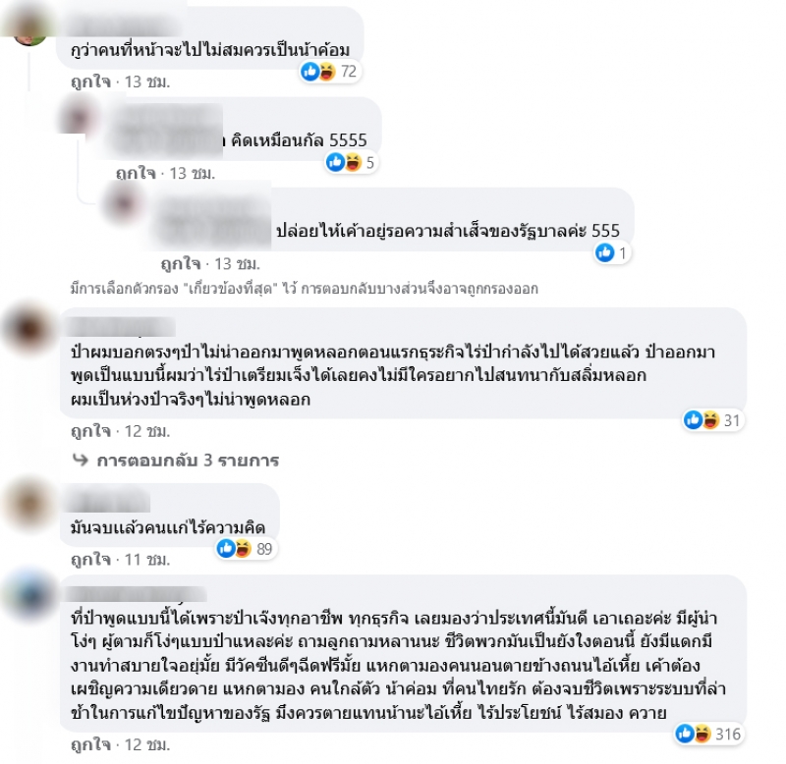View the reactions with count 31
The image size is (786, 764).
pyautogui.click(x=713, y=420)
